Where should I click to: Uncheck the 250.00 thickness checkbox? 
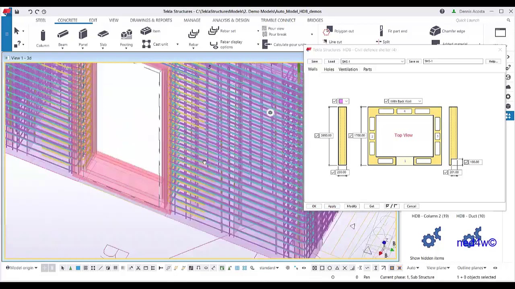point(333,172)
